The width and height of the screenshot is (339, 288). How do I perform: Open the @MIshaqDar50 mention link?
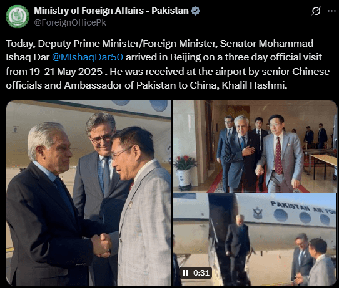(x=88, y=57)
